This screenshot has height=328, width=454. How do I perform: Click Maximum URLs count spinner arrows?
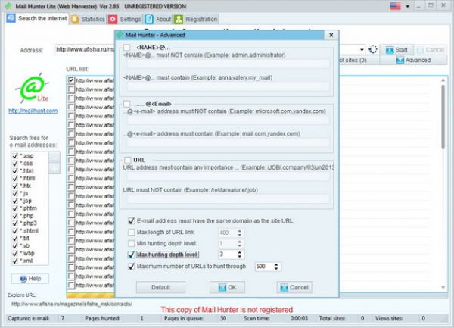[x=276, y=267]
